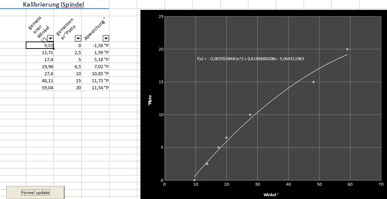
Task: Select the data point at 10 Plato
Action: point(250,115)
